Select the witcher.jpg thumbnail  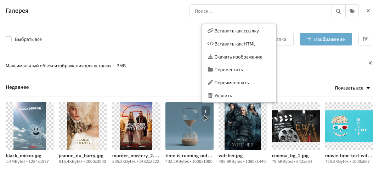pyautogui.click(x=243, y=126)
